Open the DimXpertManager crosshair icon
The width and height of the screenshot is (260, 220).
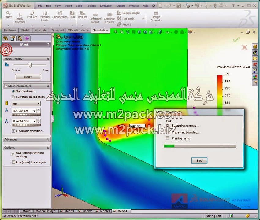point(27,38)
